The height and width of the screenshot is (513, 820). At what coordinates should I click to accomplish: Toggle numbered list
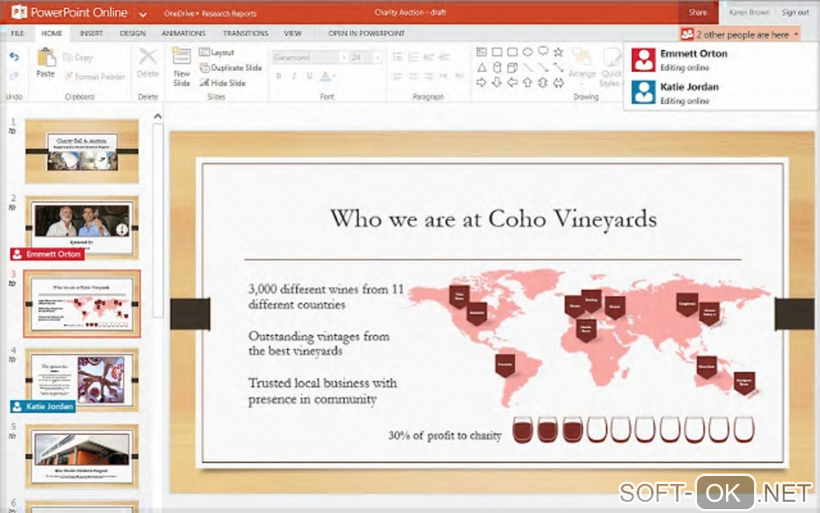click(x=413, y=56)
